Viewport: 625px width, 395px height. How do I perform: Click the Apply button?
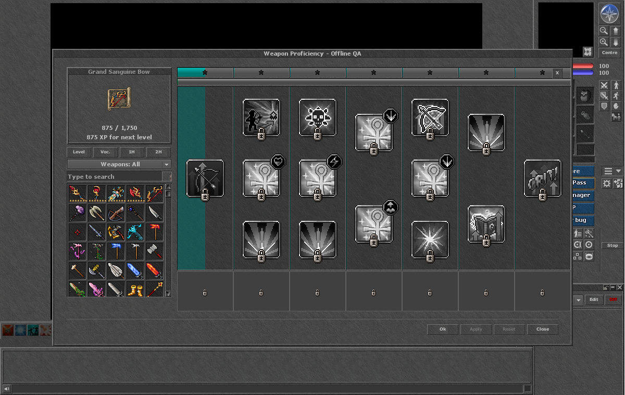(x=476, y=329)
